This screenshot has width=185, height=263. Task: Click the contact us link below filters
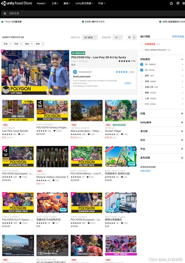coord(146,171)
